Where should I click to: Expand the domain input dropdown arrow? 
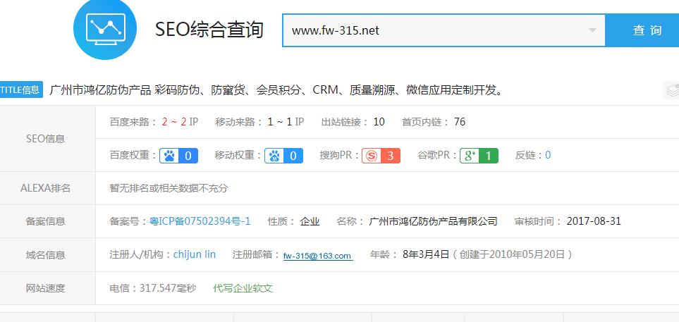pos(593,30)
